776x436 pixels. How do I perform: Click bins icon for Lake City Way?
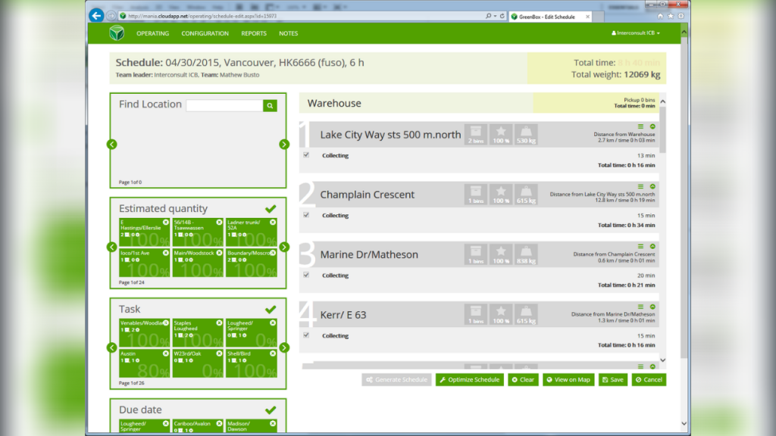pyautogui.click(x=476, y=135)
